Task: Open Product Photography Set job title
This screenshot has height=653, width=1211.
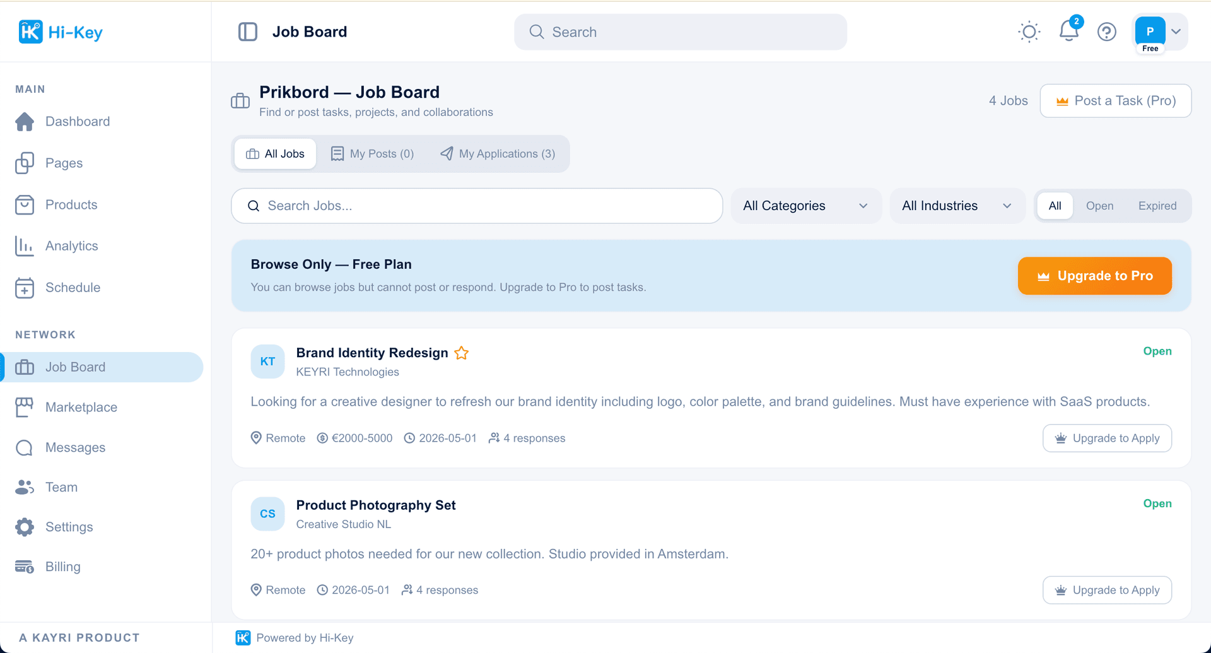Action: [x=376, y=505]
